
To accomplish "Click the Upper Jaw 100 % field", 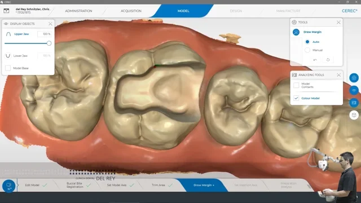I will coord(45,34).
